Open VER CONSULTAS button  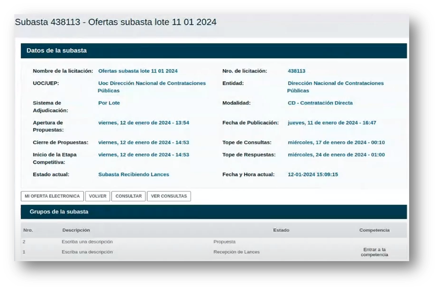(169, 196)
